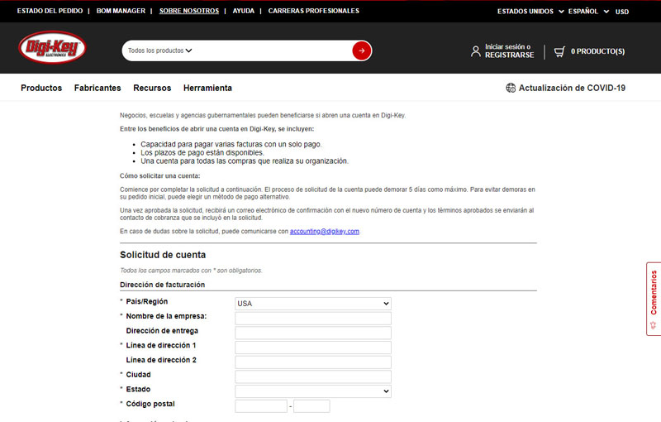
Task: Open the Productos menu
Action: click(41, 88)
